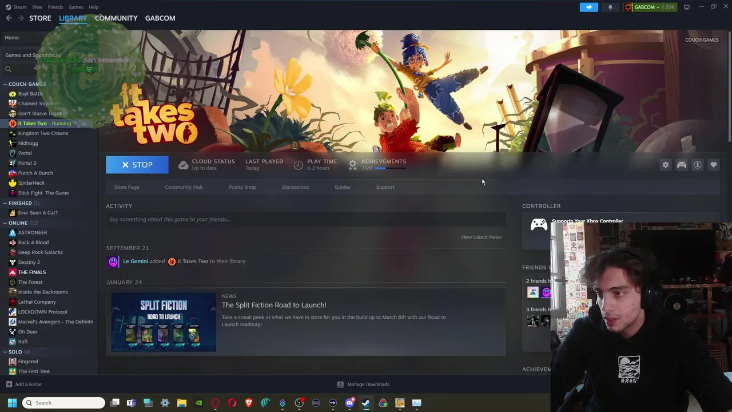Open controller layout icon beside settings gear
This screenshot has height=412, width=732.
pos(682,165)
